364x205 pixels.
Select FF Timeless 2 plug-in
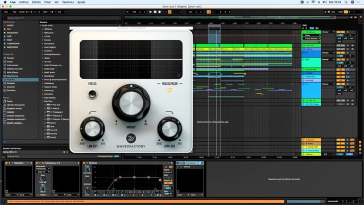tap(56, 112)
